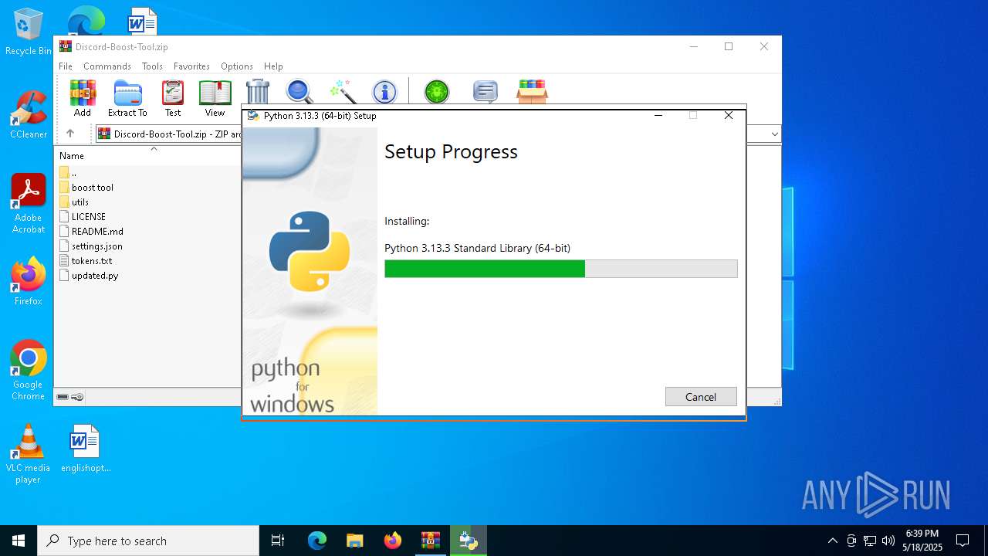
Task: Click the Python installer taskbar icon
Action: pos(469,541)
